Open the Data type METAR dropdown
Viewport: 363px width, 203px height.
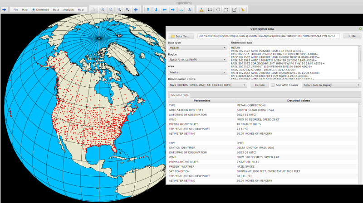click(197, 47)
